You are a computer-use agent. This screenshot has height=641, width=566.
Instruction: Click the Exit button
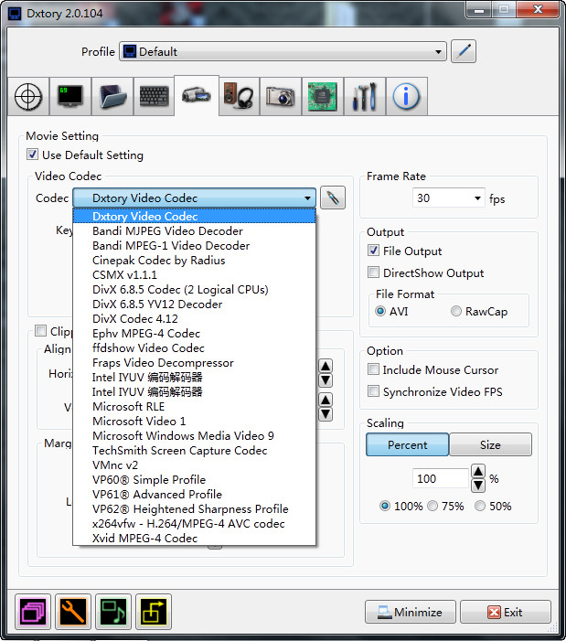[506, 612]
